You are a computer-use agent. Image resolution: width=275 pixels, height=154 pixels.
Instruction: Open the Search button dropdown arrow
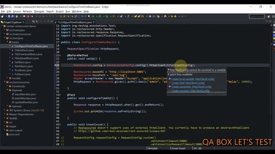[146, 16]
